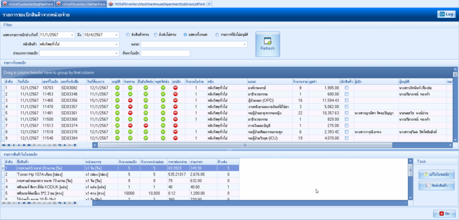Click red ยกเลิก icon in row 5

[x=176, y=113]
